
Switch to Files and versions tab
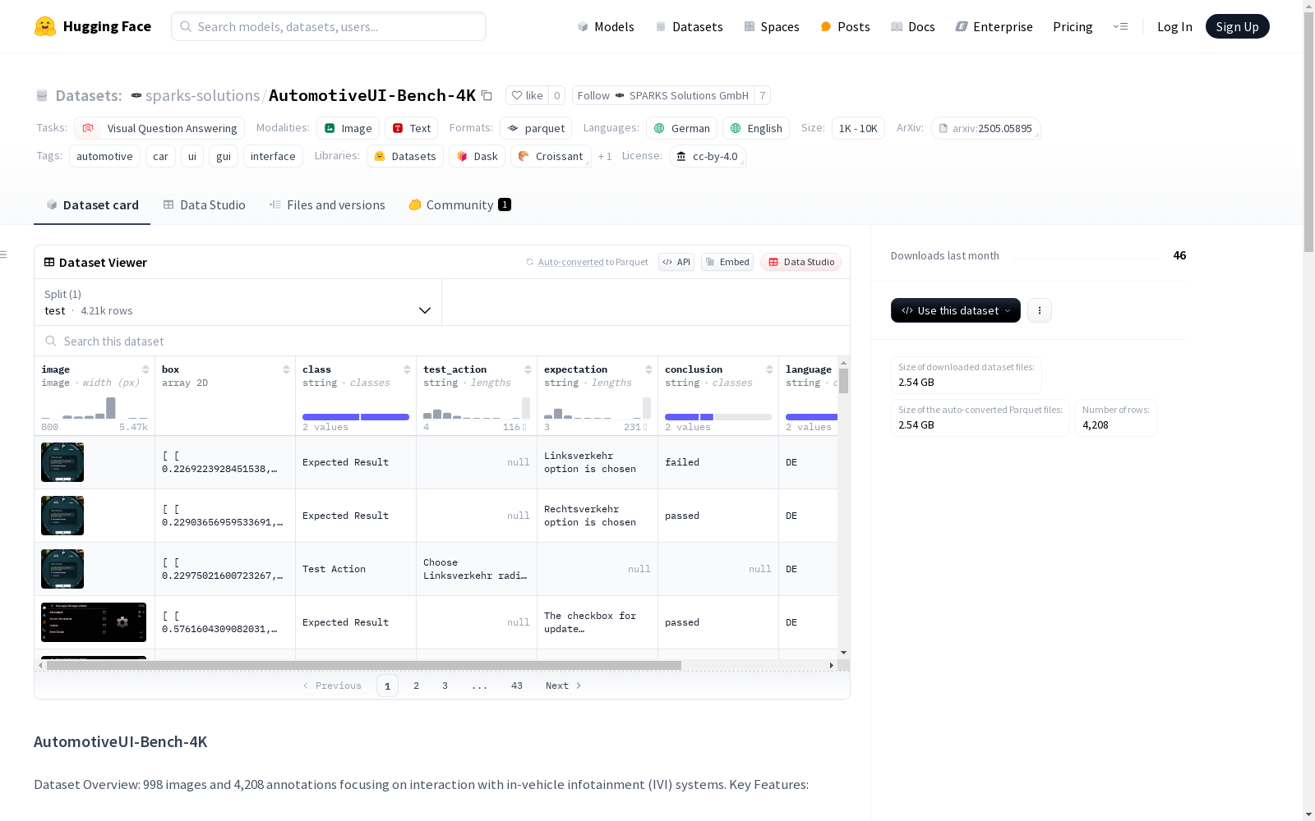[x=327, y=205]
